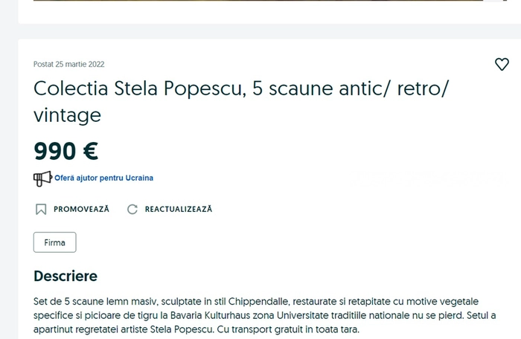
Task: Click the megaphone icon beside the Ucraina link
Action: (42, 178)
